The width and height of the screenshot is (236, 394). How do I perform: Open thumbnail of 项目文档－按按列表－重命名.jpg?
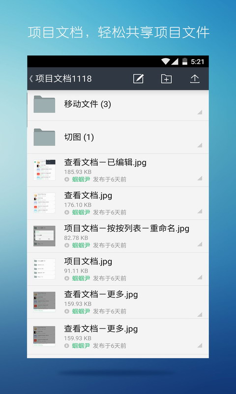click(44, 236)
